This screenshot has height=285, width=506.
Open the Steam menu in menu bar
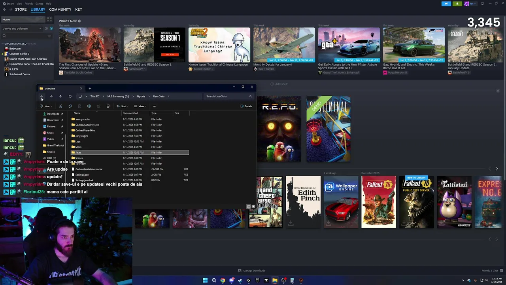click(10, 4)
